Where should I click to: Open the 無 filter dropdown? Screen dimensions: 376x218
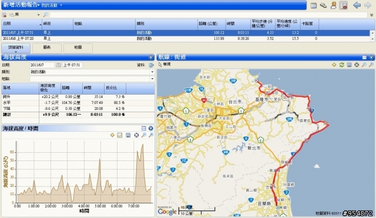point(38,15)
